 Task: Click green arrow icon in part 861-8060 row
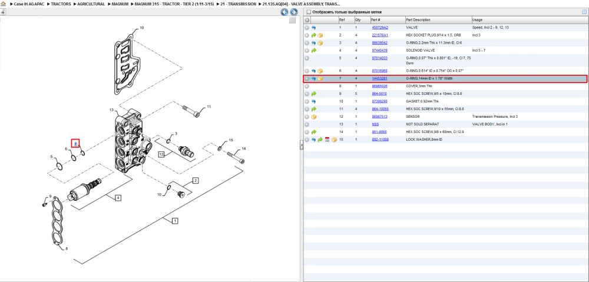tap(314, 132)
